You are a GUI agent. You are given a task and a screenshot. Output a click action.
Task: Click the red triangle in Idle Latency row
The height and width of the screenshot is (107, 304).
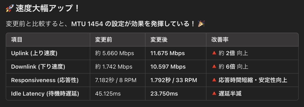pos(214,94)
